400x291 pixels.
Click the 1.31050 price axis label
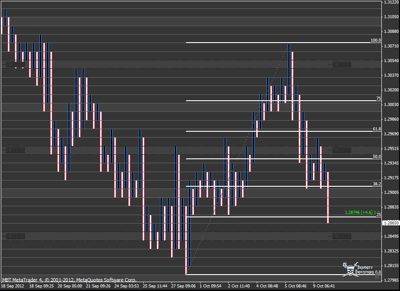(x=391, y=16)
